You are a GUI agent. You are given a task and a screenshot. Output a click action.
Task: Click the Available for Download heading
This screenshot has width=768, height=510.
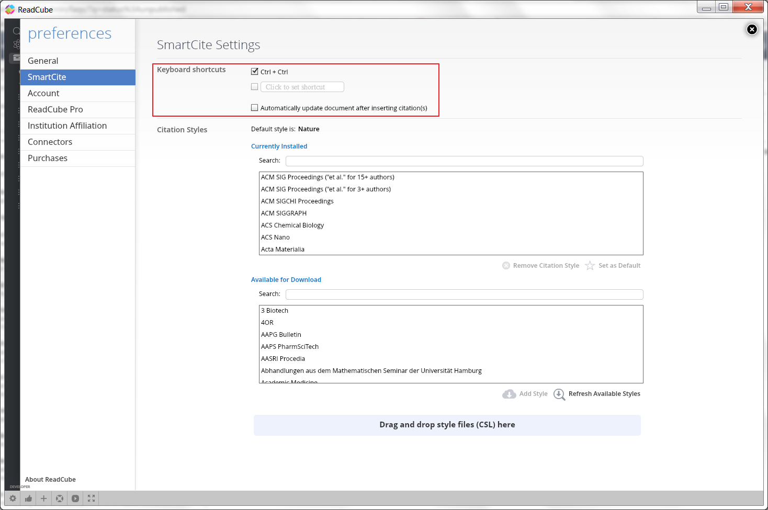coord(286,280)
